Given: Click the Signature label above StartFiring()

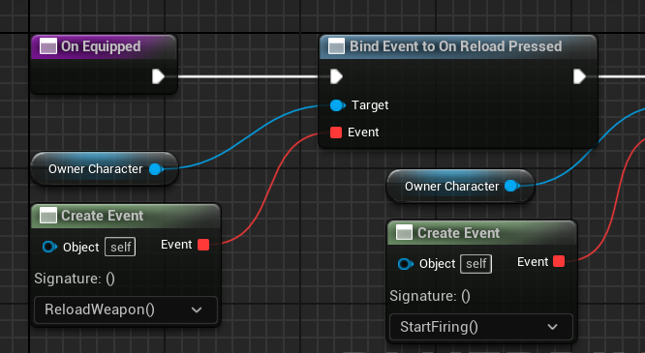Looking at the screenshot, I should [x=430, y=296].
